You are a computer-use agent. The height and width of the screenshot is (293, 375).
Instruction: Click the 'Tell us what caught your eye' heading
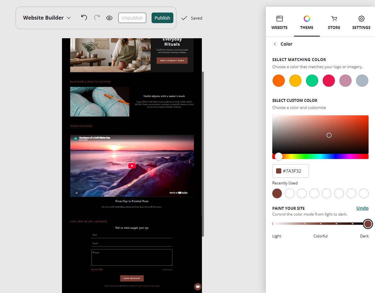(x=132, y=228)
